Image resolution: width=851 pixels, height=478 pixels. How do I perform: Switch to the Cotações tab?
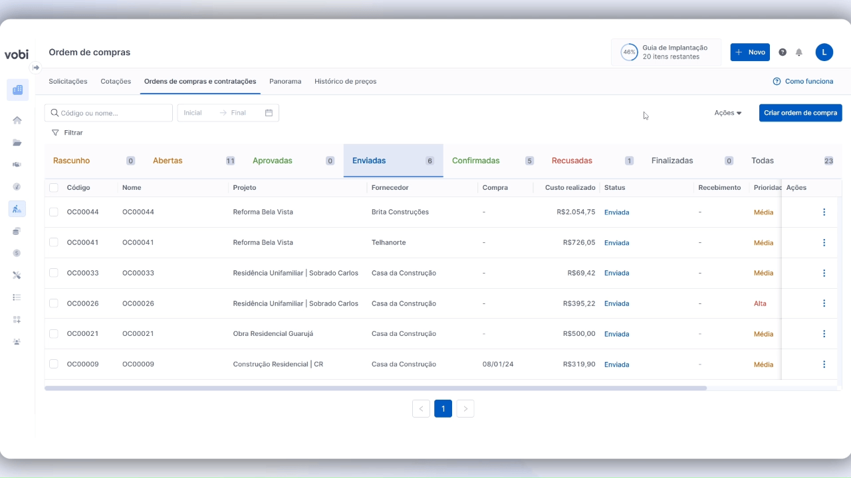[x=116, y=82]
